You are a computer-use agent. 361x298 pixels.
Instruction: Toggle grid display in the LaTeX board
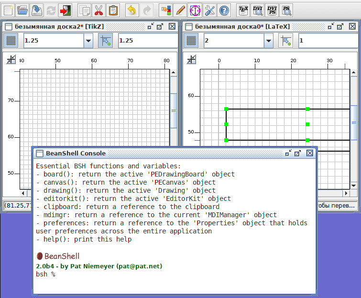tap(191, 41)
